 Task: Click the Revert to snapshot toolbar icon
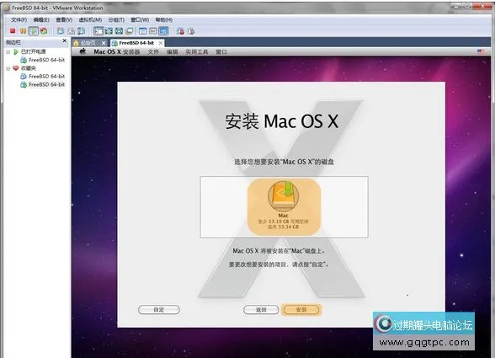(71, 31)
